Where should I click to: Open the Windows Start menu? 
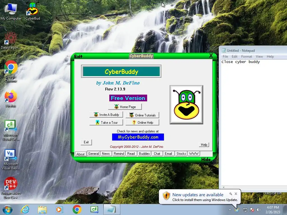[x=7, y=209]
